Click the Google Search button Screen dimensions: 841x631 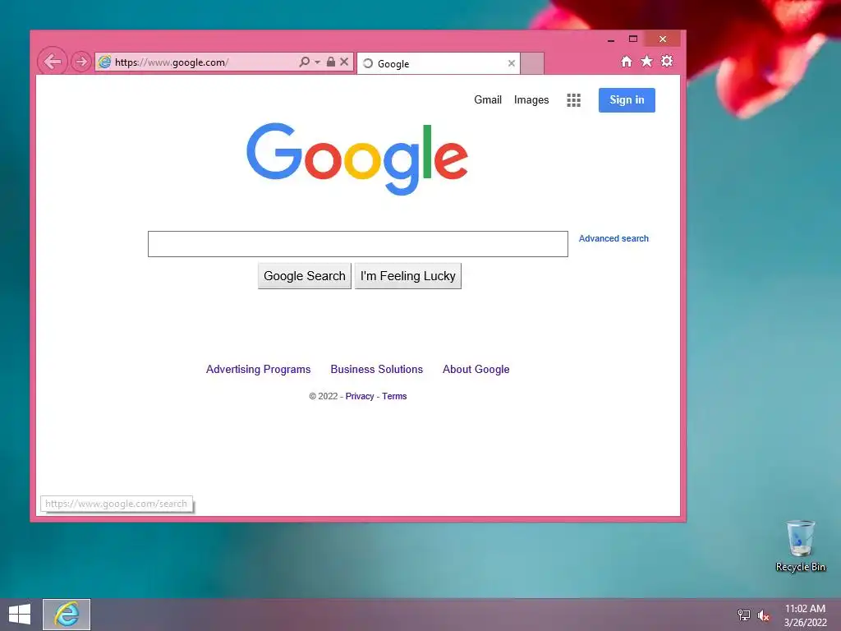305,276
